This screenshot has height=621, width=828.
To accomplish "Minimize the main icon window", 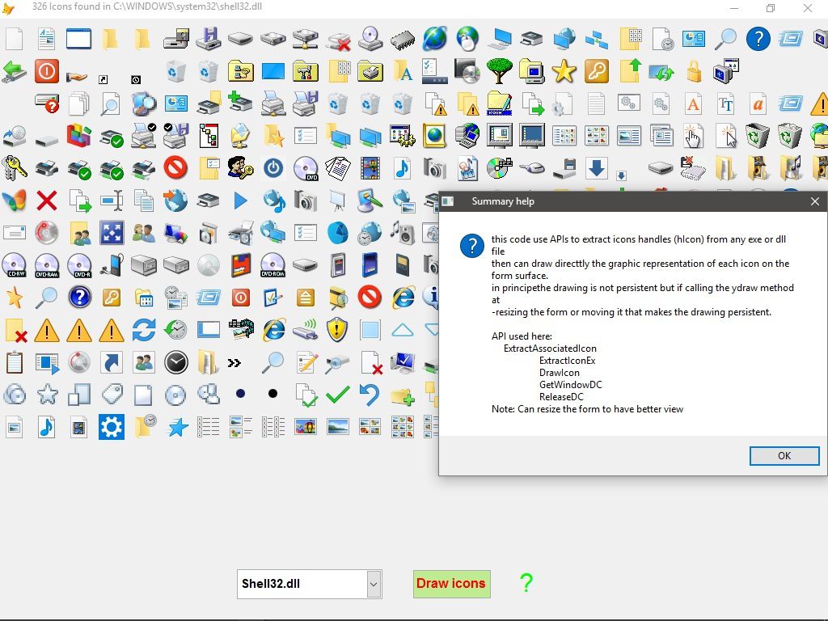I will coord(734,8).
